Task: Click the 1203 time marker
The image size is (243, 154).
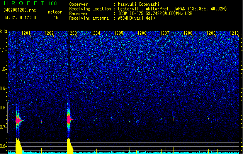Action: [x=72, y=33]
